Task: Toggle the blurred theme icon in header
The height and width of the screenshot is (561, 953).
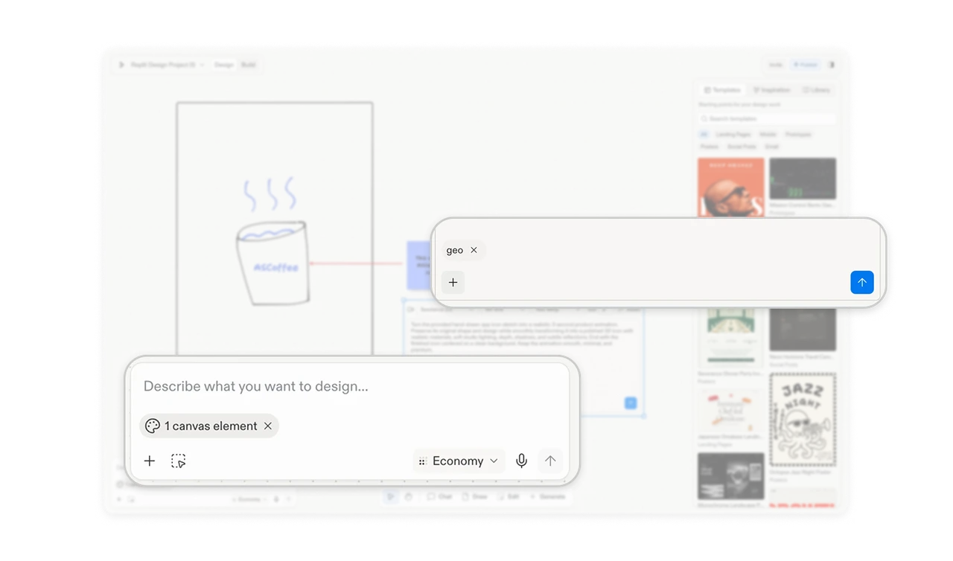Action: [x=832, y=65]
